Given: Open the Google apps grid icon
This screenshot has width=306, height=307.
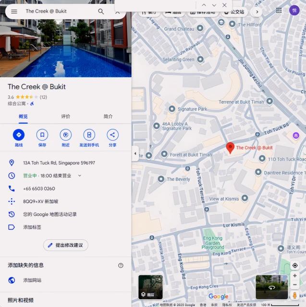Looking at the screenshot, I should (279, 10).
